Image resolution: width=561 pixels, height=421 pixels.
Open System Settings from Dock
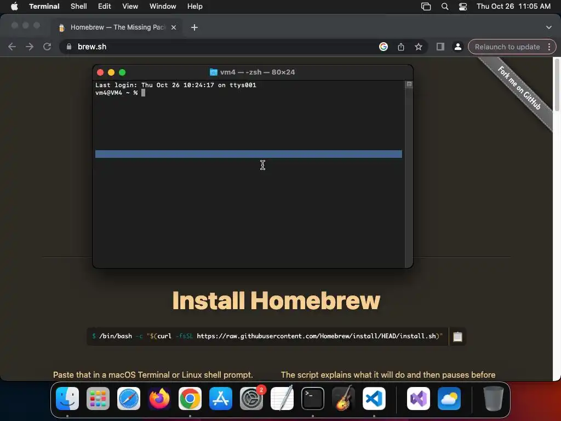click(251, 399)
